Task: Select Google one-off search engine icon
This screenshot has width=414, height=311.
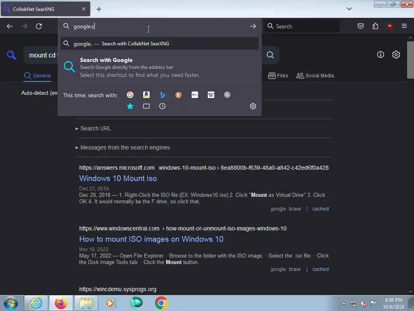Action: point(130,95)
